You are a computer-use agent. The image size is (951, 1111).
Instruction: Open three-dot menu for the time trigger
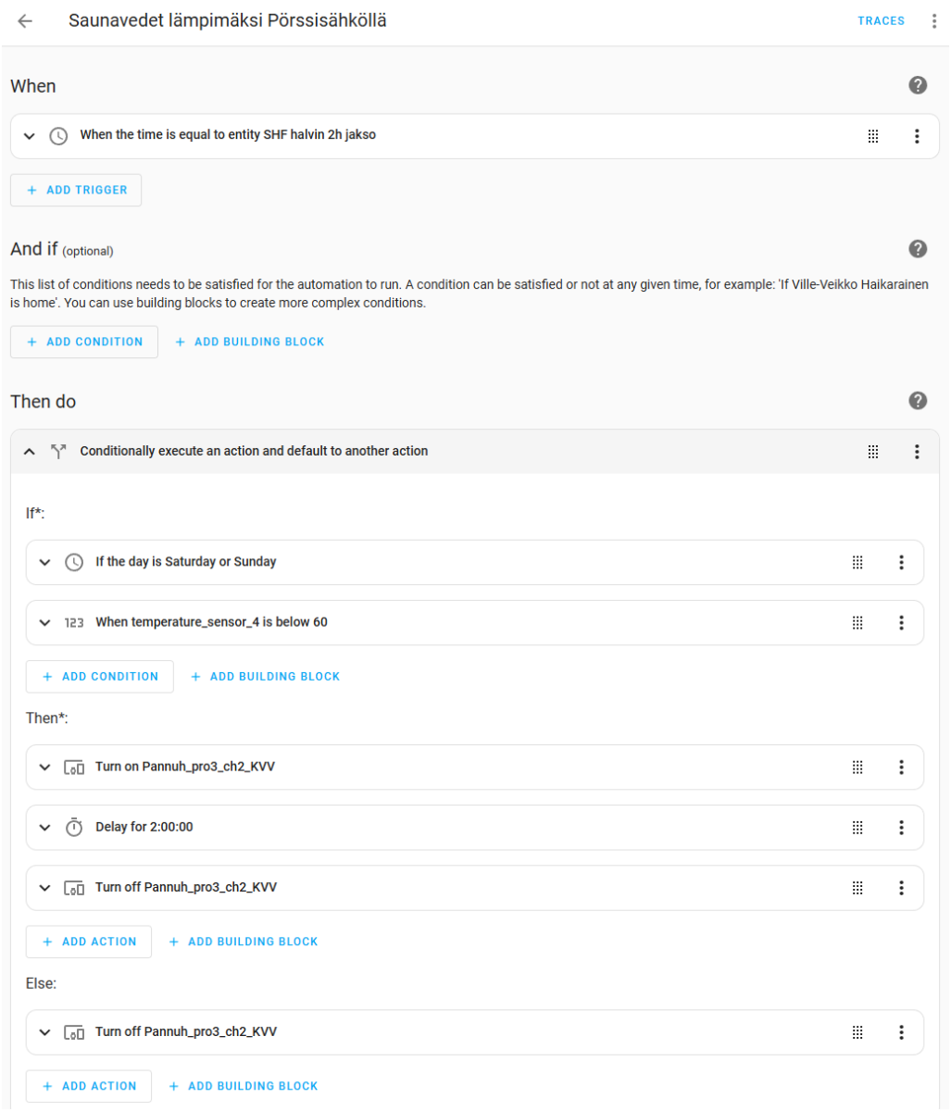pos(916,136)
